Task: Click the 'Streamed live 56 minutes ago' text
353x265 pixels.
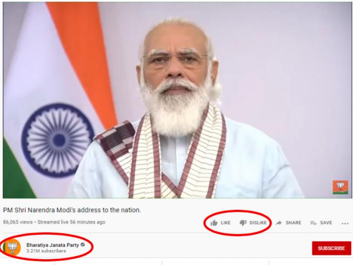Action: (71, 222)
